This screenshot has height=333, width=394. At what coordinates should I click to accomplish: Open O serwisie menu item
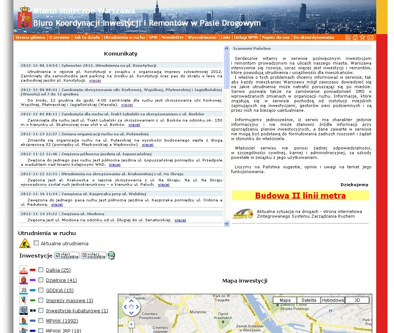click(59, 37)
